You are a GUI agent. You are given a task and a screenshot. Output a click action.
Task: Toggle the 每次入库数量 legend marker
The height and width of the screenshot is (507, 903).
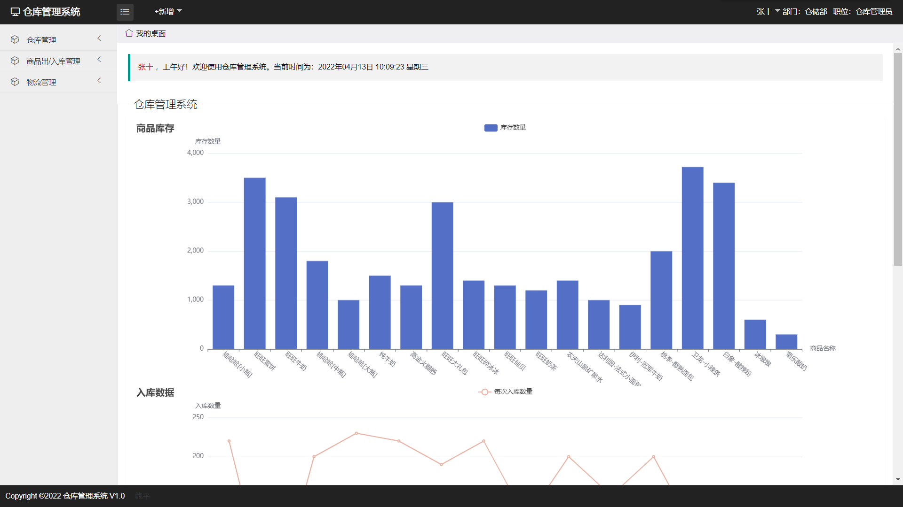click(x=484, y=392)
